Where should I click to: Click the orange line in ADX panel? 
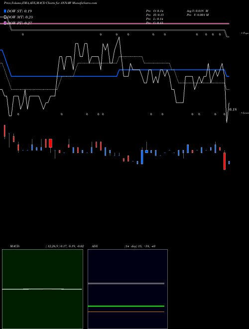tap(126, 312)
